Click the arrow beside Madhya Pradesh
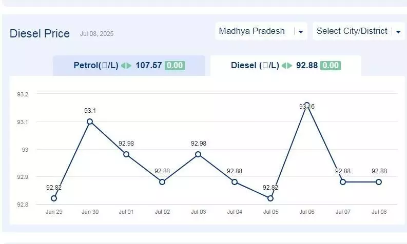 pyautogui.click(x=301, y=32)
